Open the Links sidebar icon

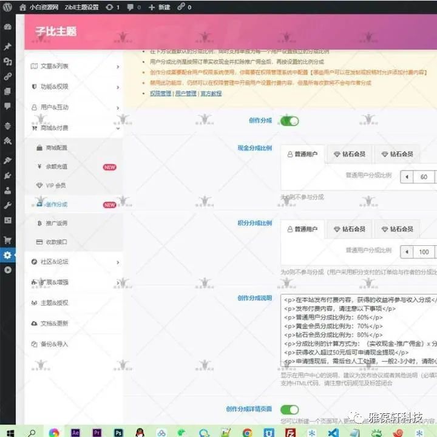[7, 76]
